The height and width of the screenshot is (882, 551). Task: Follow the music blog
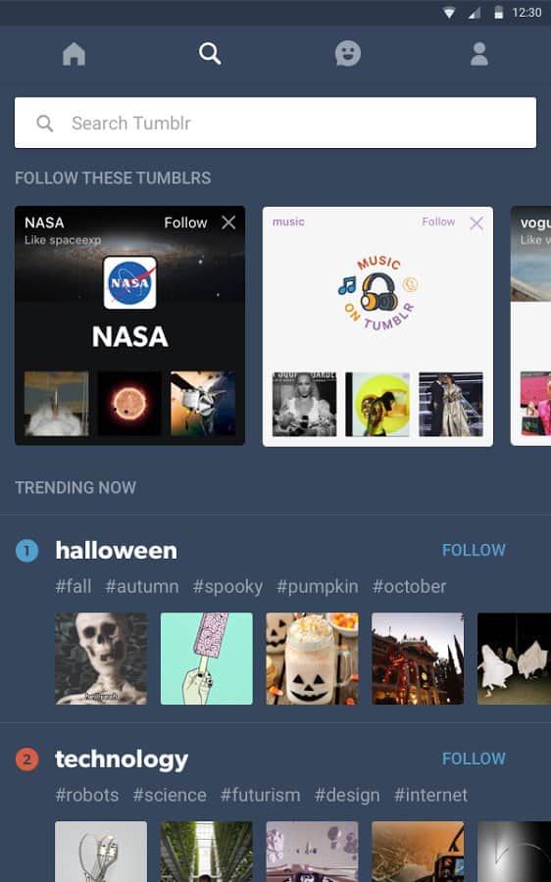438,221
